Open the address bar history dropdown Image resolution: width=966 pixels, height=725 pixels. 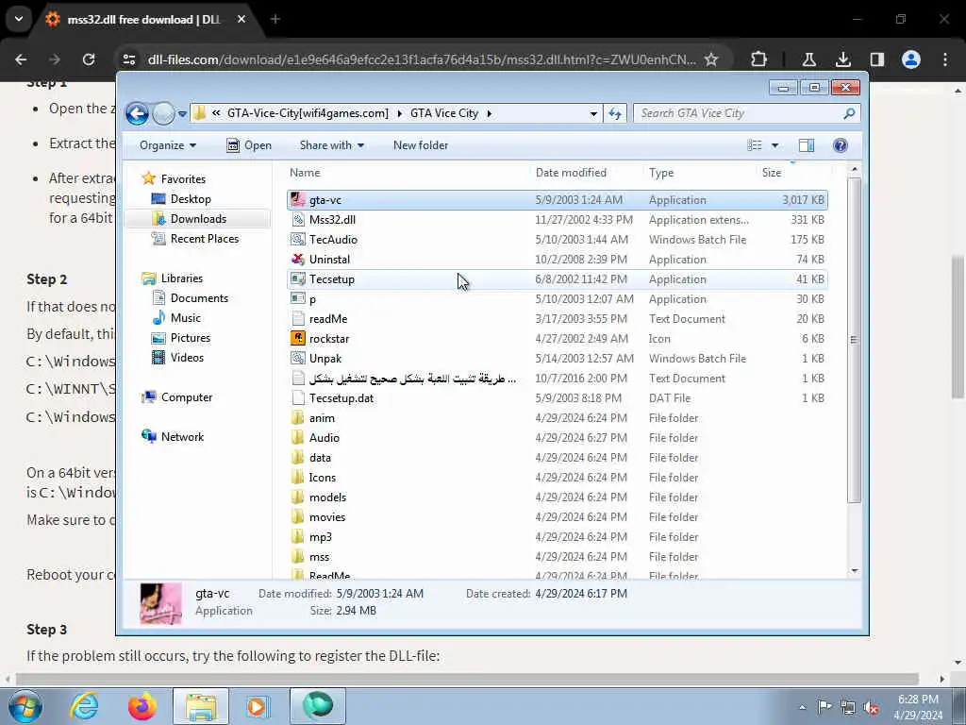[593, 113]
